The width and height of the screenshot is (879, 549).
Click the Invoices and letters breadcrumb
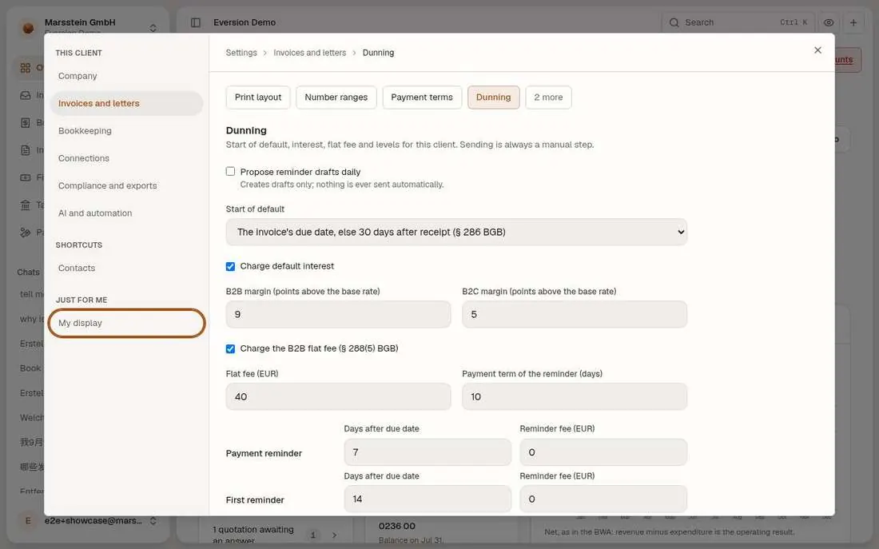[x=310, y=53]
